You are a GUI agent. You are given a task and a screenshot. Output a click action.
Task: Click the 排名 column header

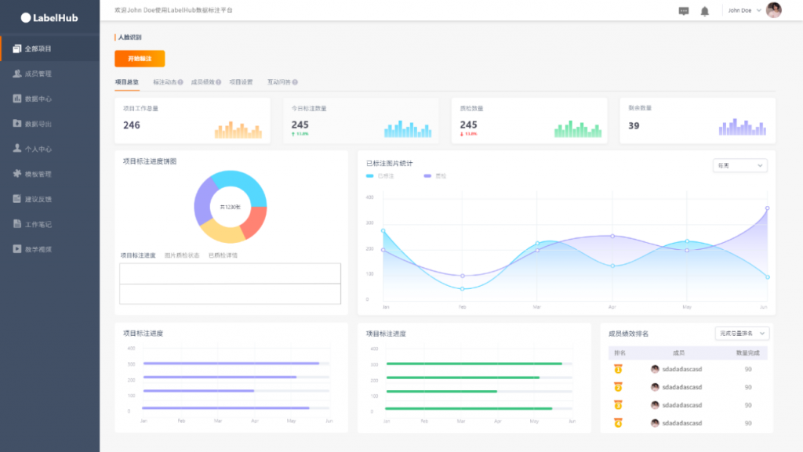click(x=620, y=353)
